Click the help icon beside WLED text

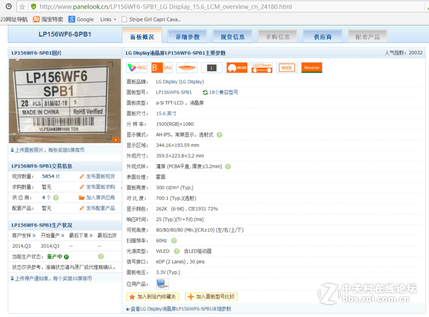click(x=177, y=251)
